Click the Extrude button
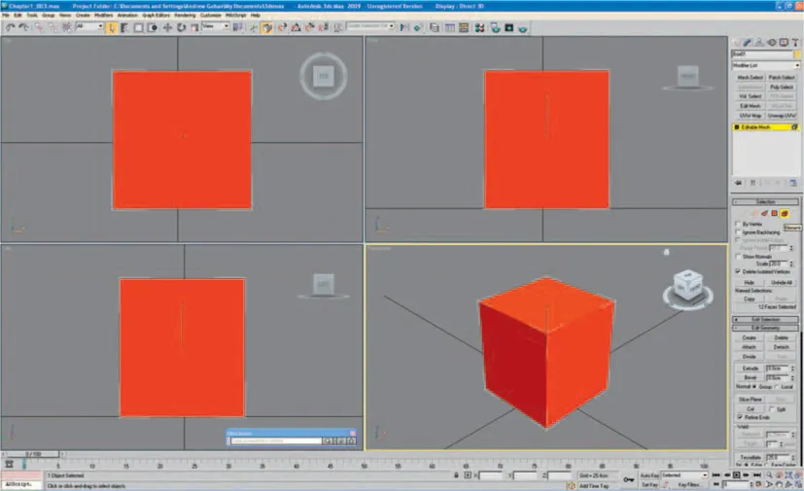The width and height of the screenshot is (804, 491). (x=749, y=368)
